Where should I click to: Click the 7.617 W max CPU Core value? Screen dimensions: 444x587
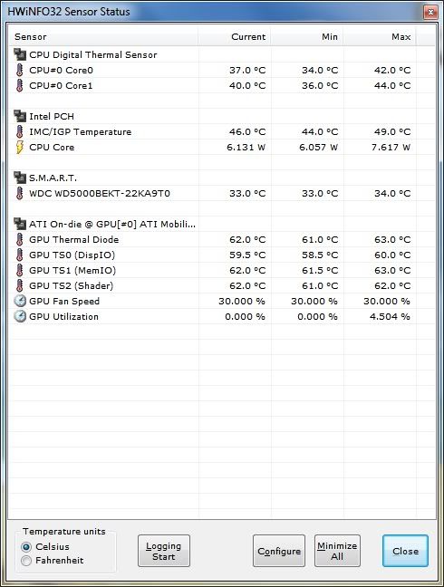(x=391, y=147)
